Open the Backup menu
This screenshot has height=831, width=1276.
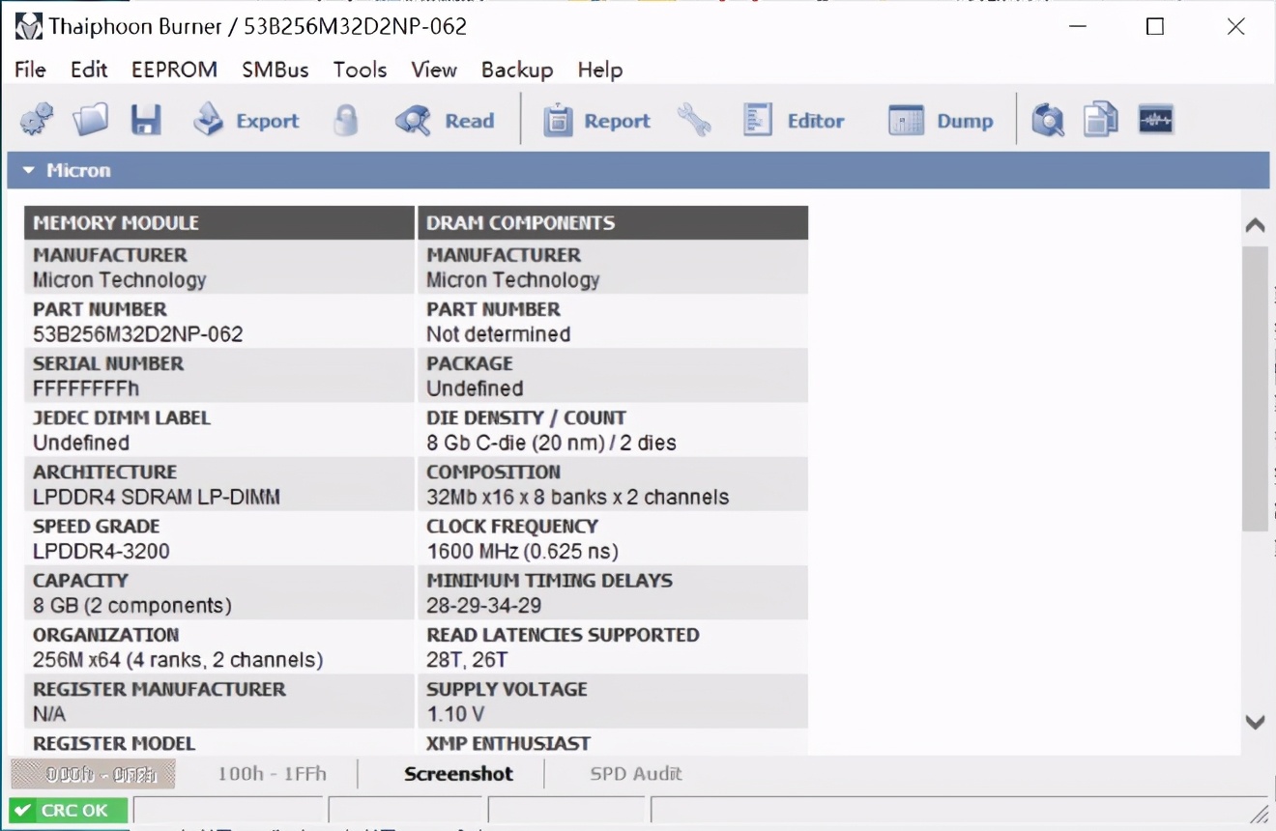[x=517, y=70]
